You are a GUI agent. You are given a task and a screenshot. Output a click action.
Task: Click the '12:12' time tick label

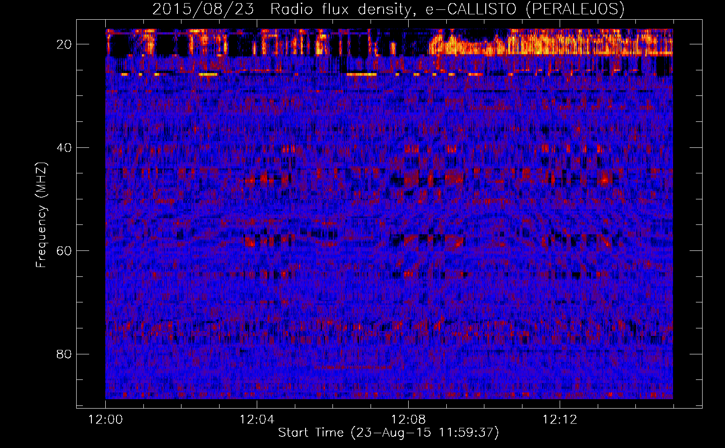click(560, 420)
